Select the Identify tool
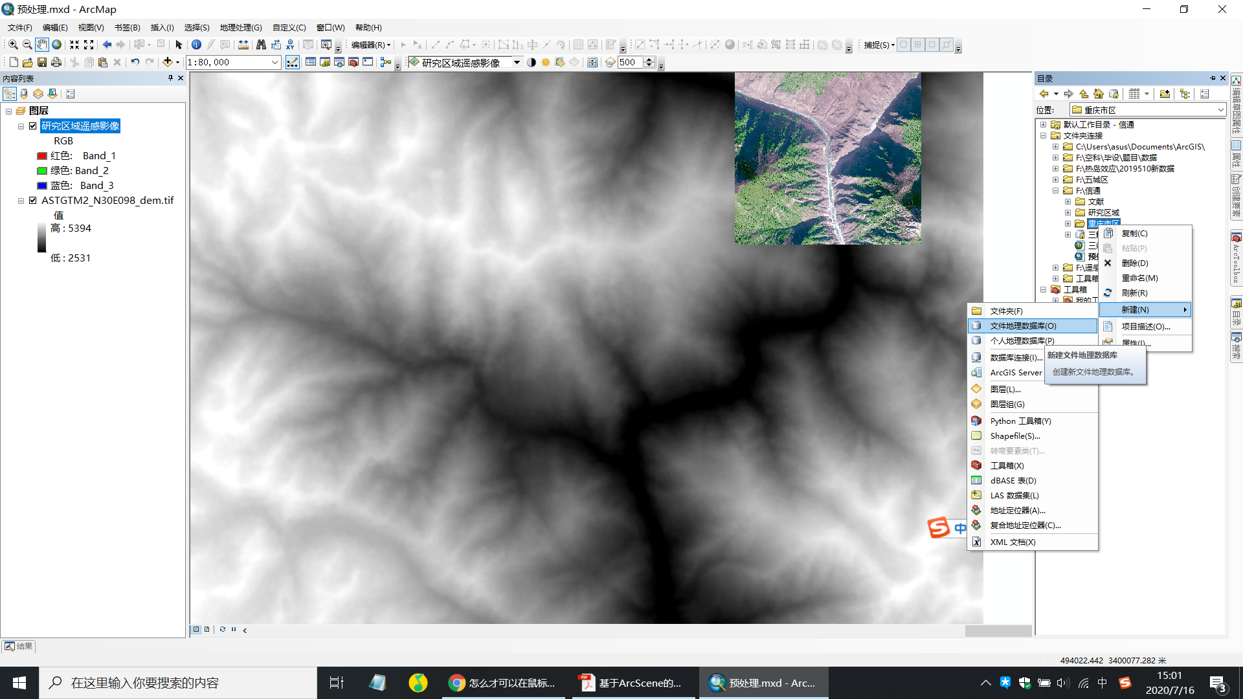Viewport: 1243px width, 699px height. click(196, 45)
